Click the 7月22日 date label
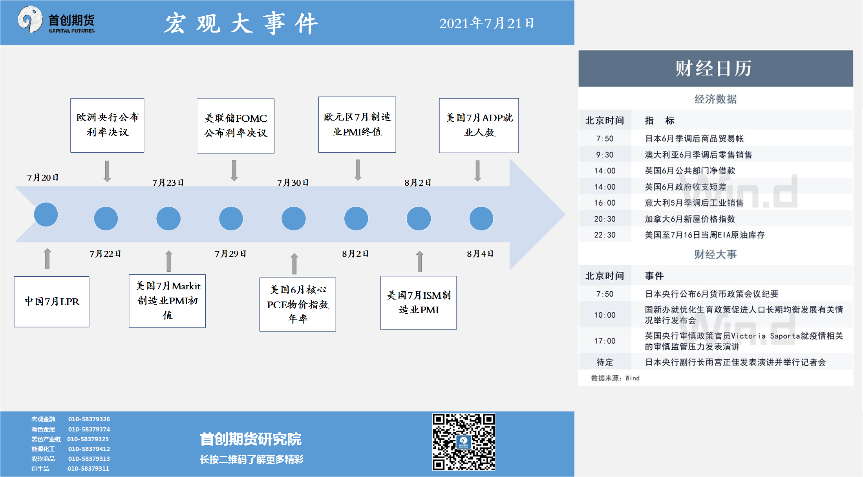The height and width of the screenshot is (477, 863). (105, 254)
